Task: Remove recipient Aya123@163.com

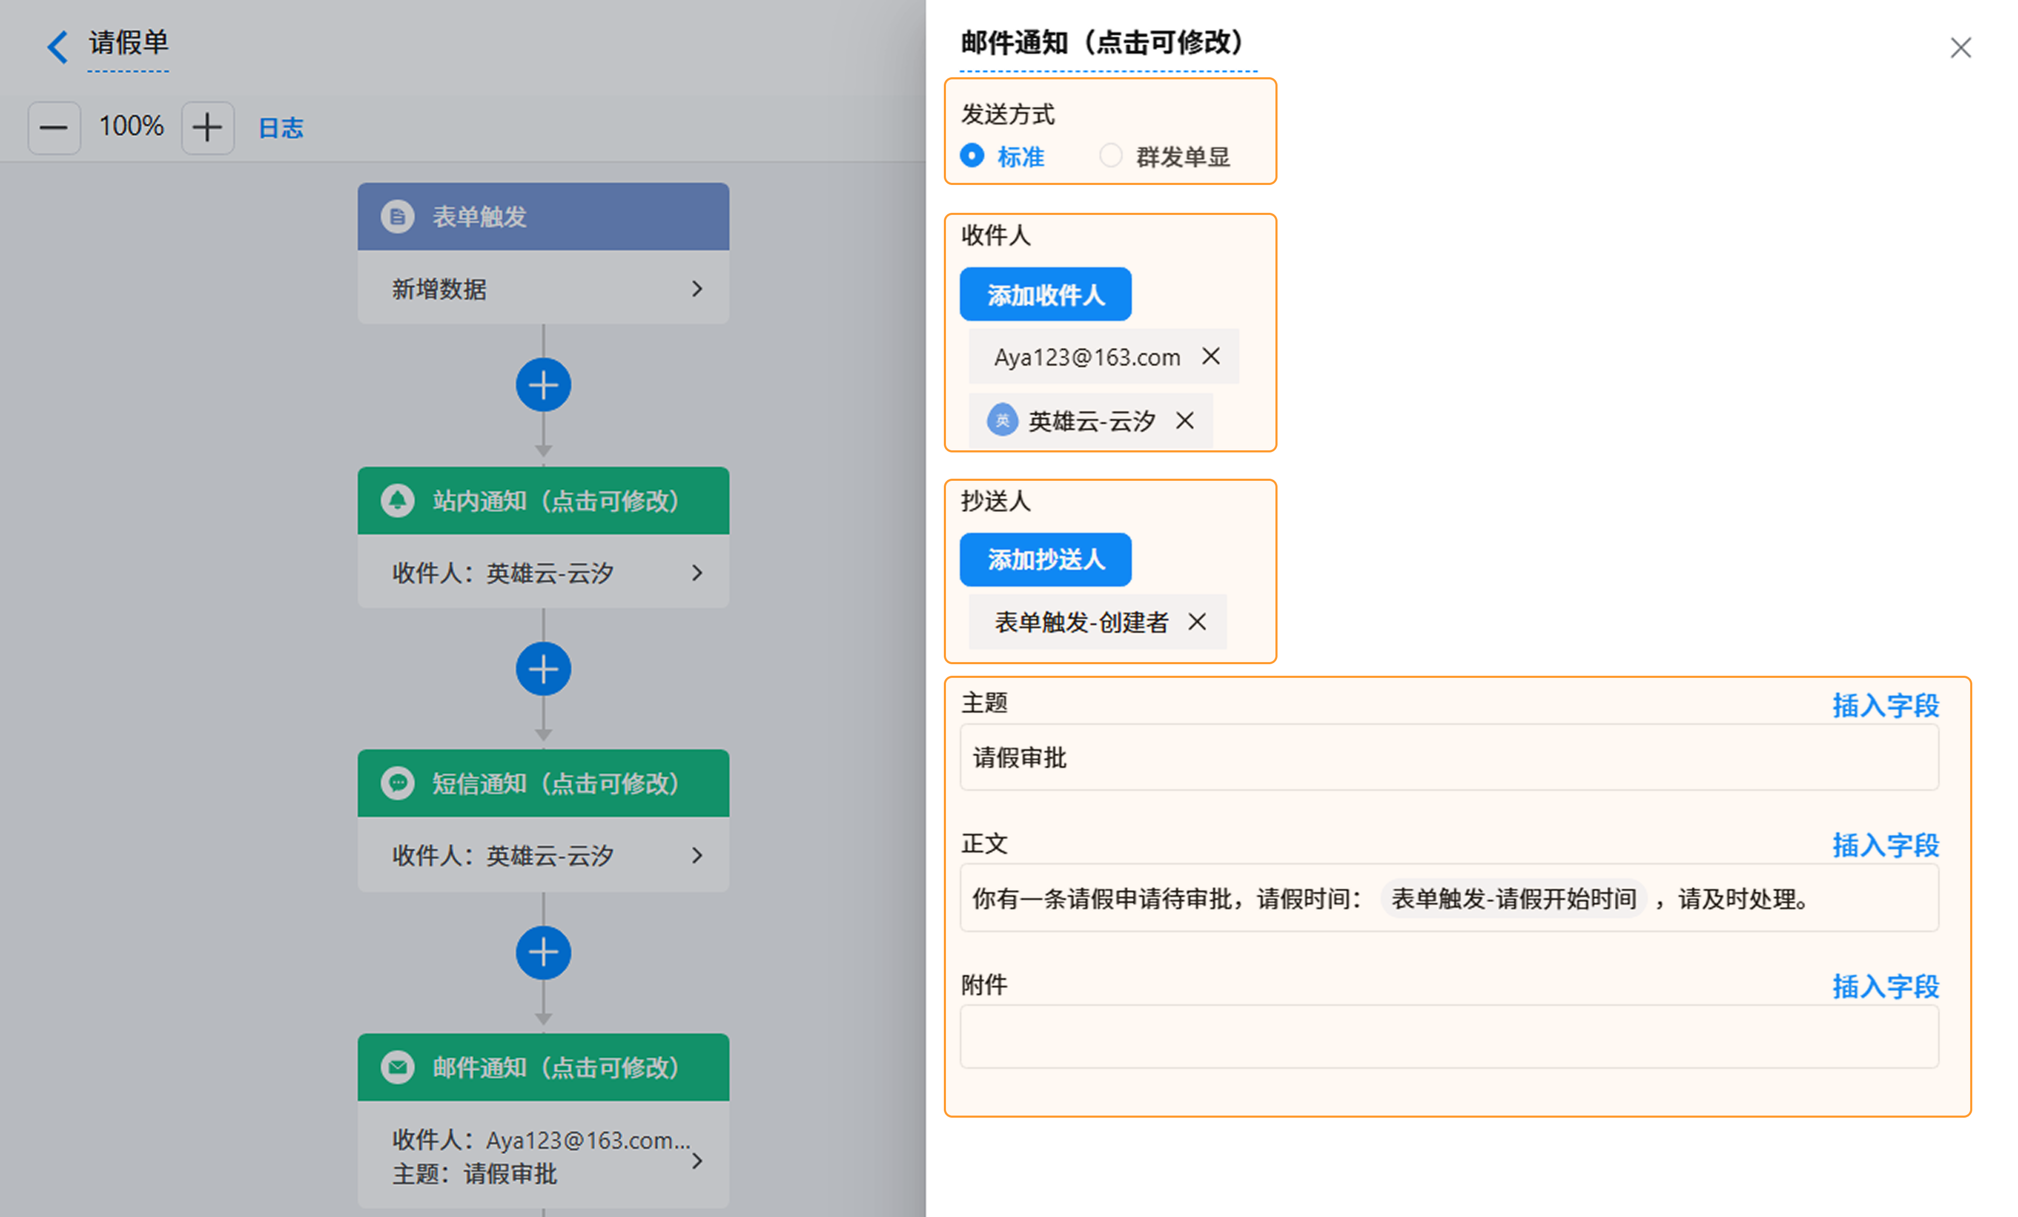Action: click(1210, 356)
